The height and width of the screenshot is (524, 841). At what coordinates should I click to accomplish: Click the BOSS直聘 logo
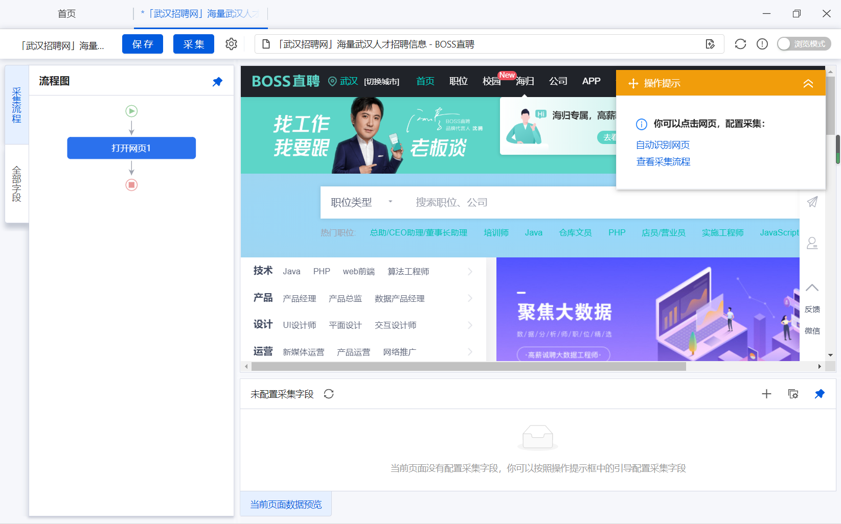click(x=286, y=81)
